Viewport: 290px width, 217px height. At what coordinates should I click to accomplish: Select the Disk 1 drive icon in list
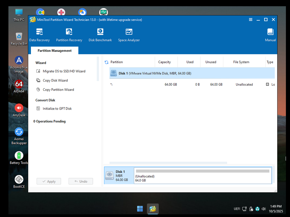point(114,73)
